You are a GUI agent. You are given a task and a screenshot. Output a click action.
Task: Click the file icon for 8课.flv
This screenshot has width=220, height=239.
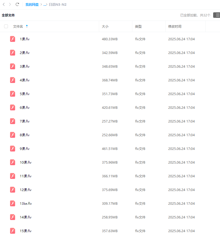tap(13, 135)
